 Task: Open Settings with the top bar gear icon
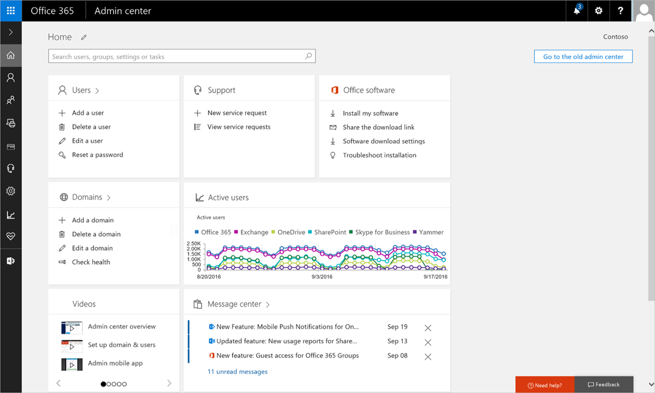click(x=598, y=10)
